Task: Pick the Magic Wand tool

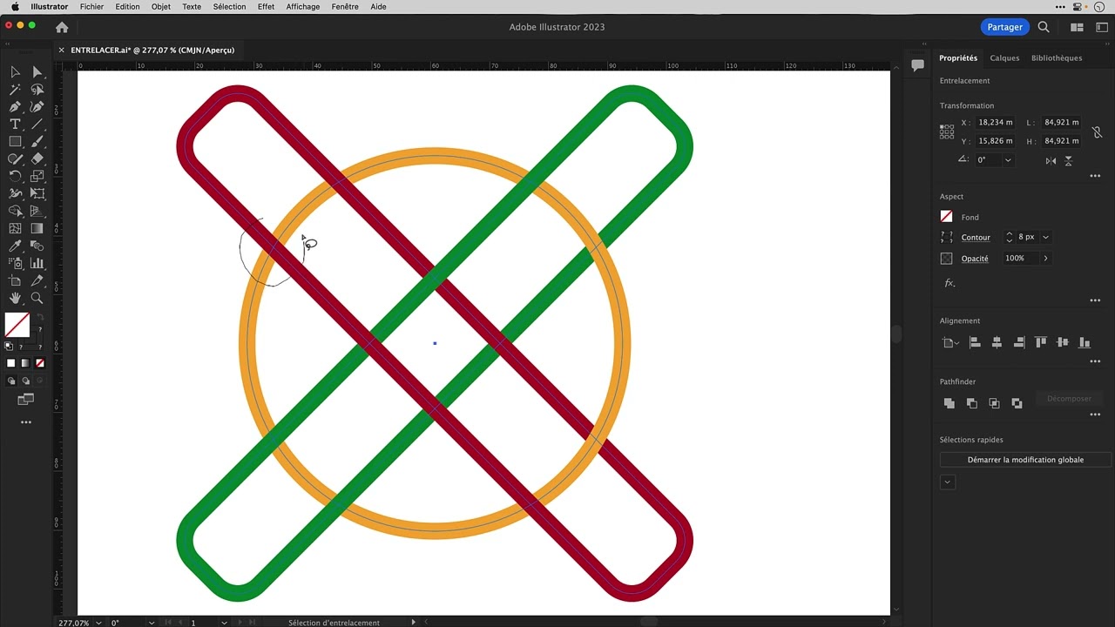Action: tap(15, 90)
